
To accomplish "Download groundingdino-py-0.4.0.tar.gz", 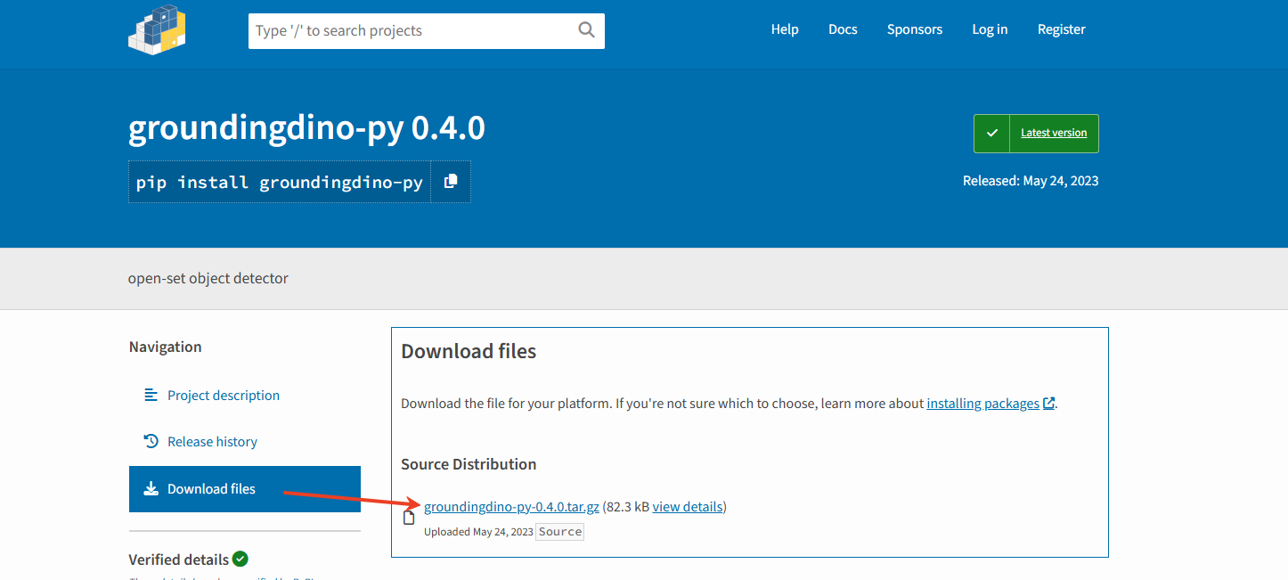I will click(510, 506).
